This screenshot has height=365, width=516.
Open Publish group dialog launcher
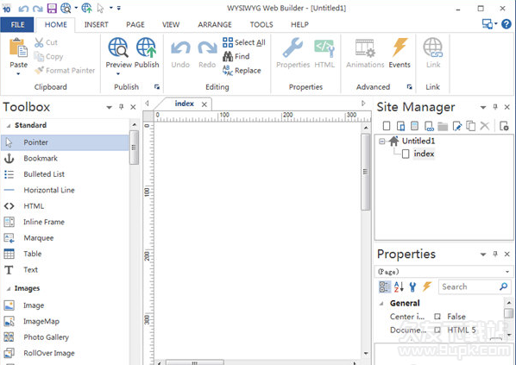pos(157,87)
